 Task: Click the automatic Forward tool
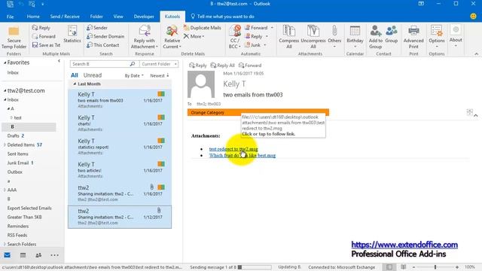pyautogui.click(x=259, y=28)
